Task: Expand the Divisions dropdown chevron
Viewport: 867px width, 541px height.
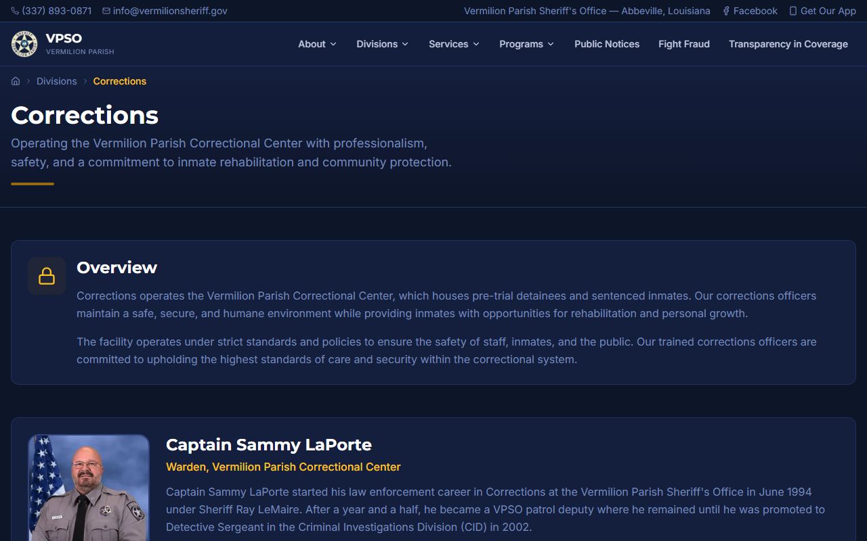Action: coord(405,44)
